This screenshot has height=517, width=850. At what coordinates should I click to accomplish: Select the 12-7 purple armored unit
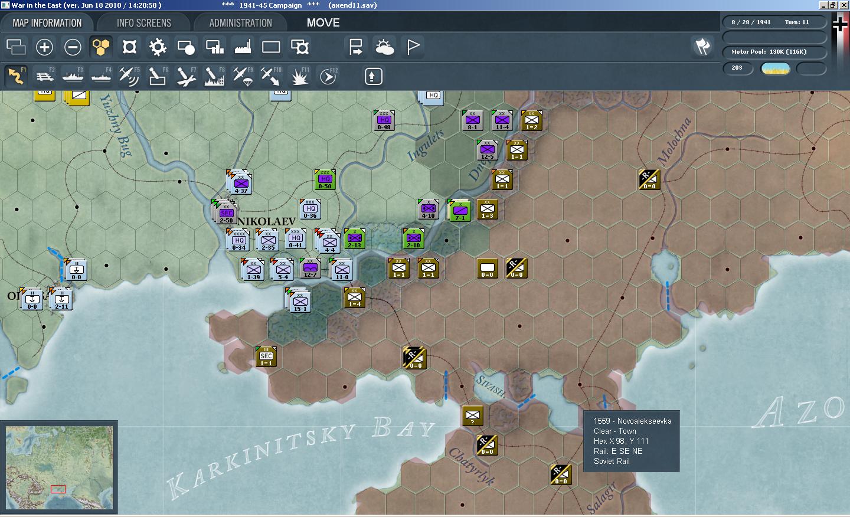310,268
